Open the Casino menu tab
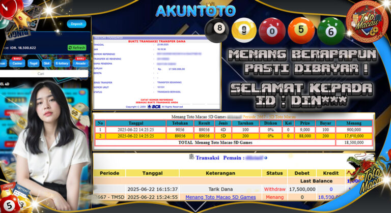 click(17, 63)
